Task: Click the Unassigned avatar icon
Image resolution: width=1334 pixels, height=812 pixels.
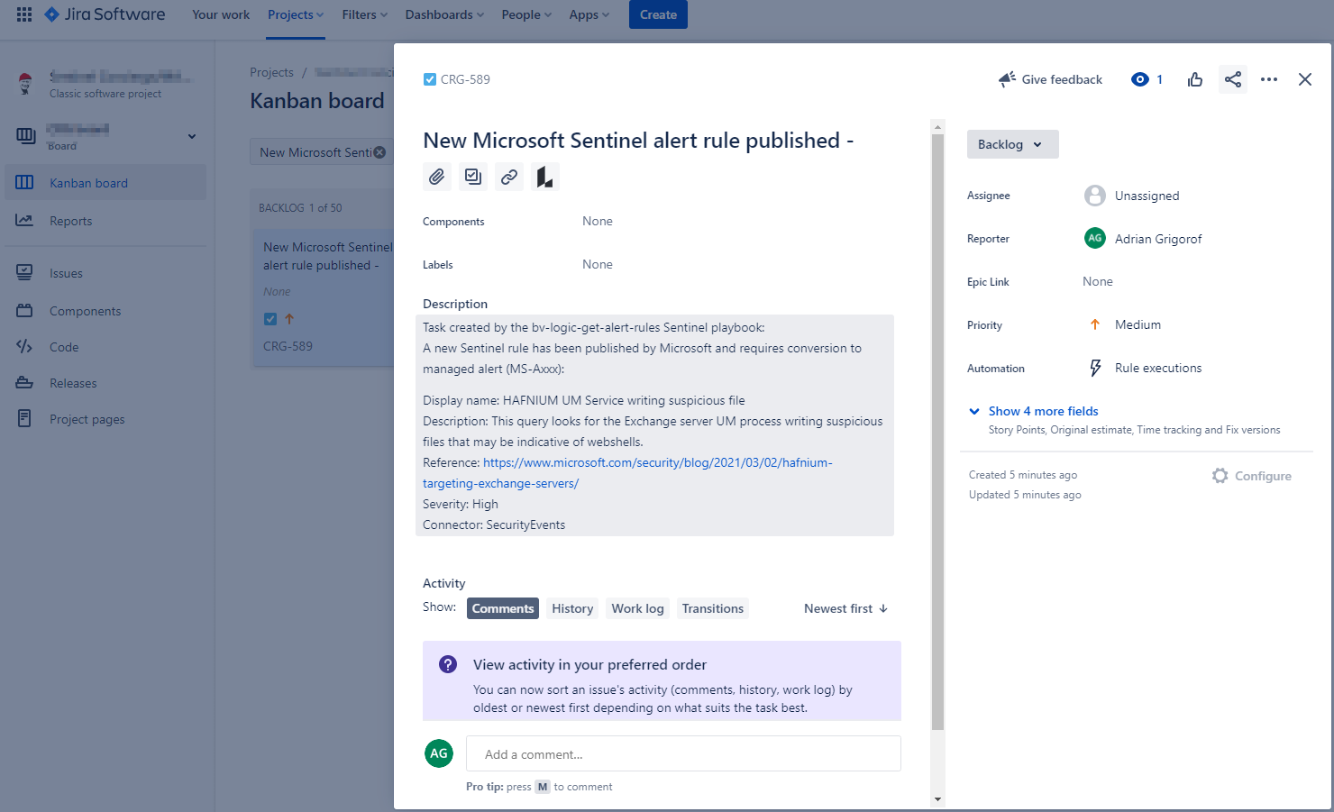Action: 1095,196
